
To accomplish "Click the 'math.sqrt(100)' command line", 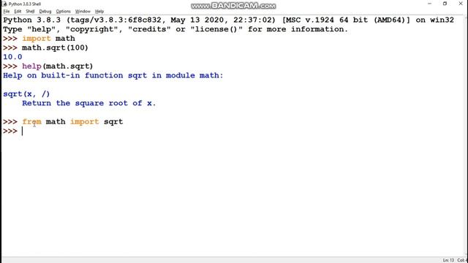I will [55, 47].
